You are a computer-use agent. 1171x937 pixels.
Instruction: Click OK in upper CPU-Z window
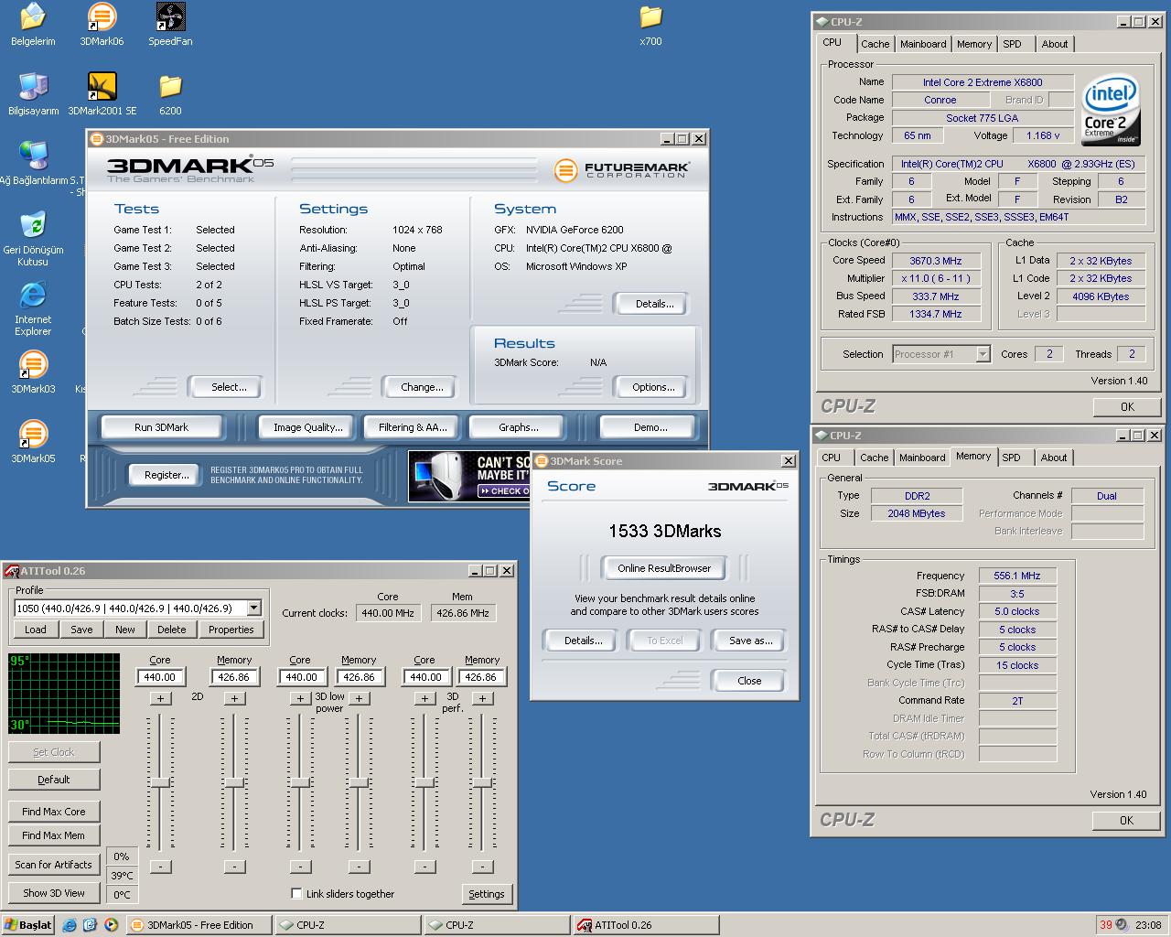point(1127,407)
